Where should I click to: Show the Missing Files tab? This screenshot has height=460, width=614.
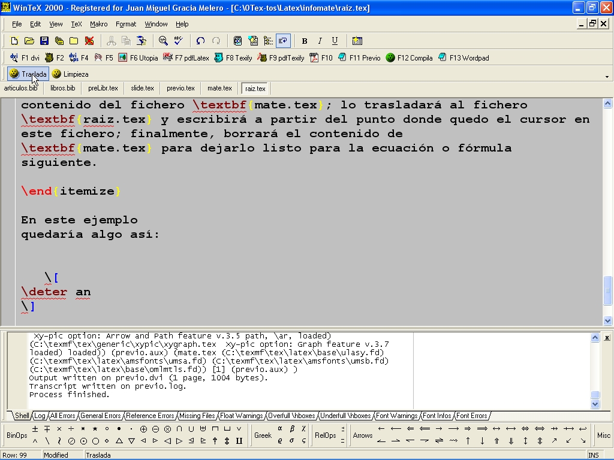pyautogui.click(x=197, y=416)
